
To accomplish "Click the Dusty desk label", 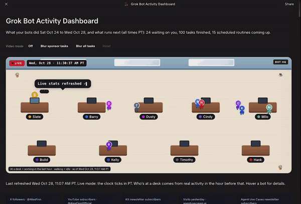I will tap(148, 116).
